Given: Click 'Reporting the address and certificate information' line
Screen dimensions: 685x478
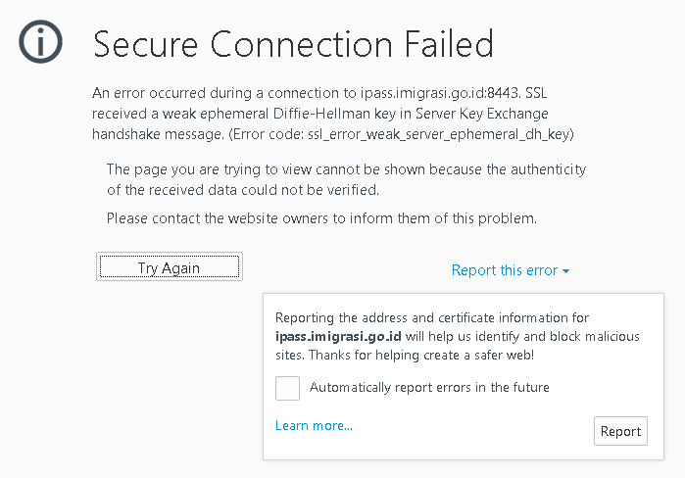Looking at the screenshot, I should [x=432, y=317].
